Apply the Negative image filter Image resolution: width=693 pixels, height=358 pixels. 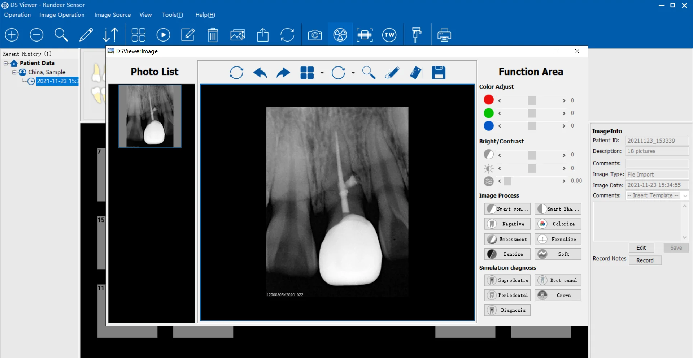pyautogui.click(x=507, y=224)
